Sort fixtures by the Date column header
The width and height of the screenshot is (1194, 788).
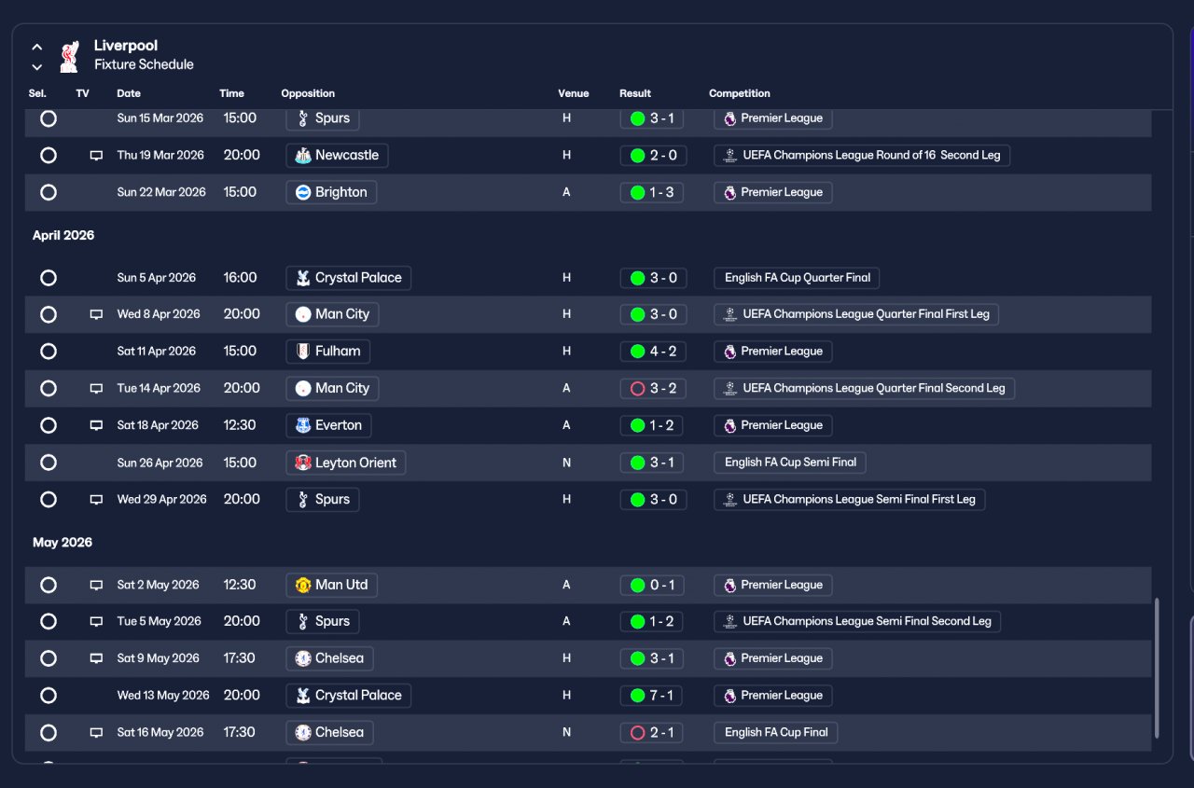tap(129, 93)
